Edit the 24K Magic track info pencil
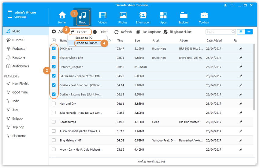 click(241, 48)
